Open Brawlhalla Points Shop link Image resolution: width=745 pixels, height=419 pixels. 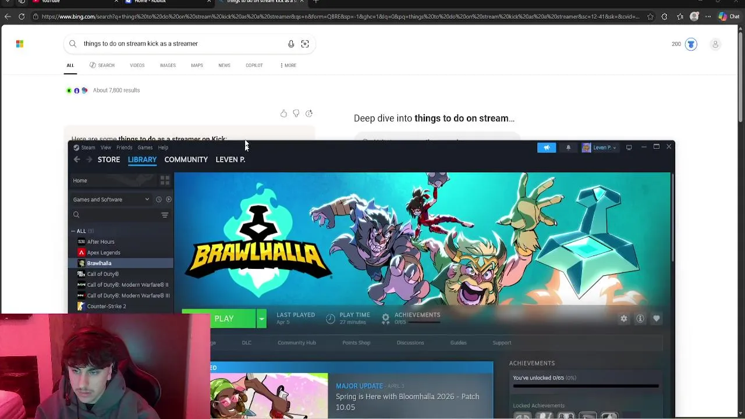pos(356,343)
